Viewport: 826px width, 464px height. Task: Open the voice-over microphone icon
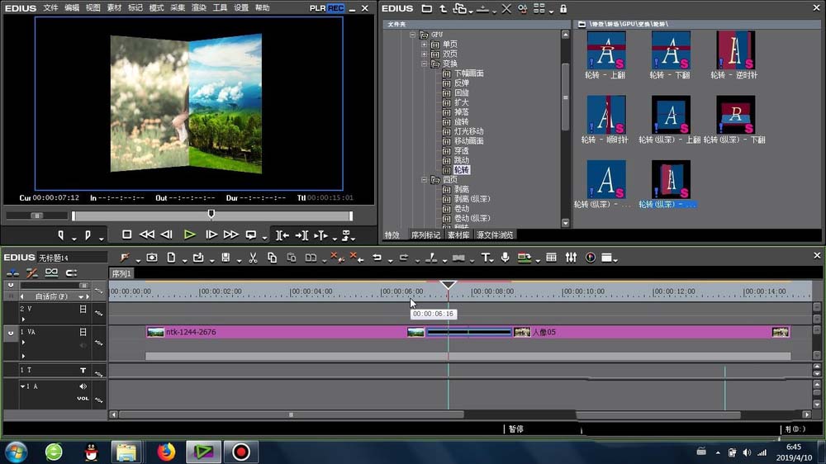[x=505, y=258]
